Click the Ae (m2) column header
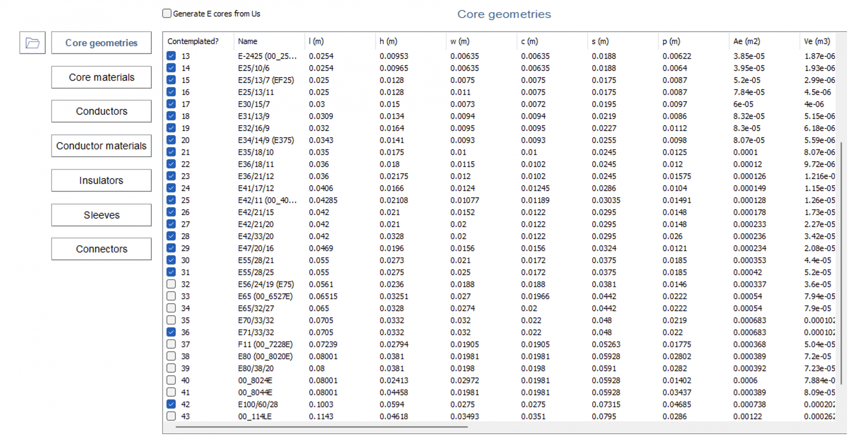Image resolution: width=861 pixels, height=445 pixels. [x=746, y=41]
